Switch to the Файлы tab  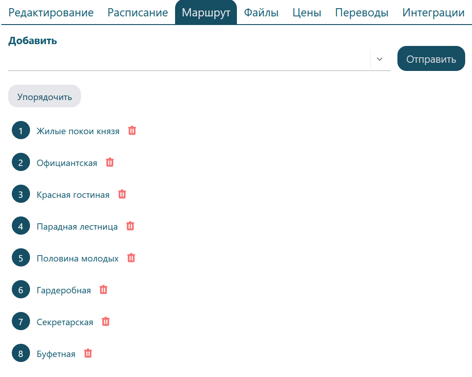261,13
